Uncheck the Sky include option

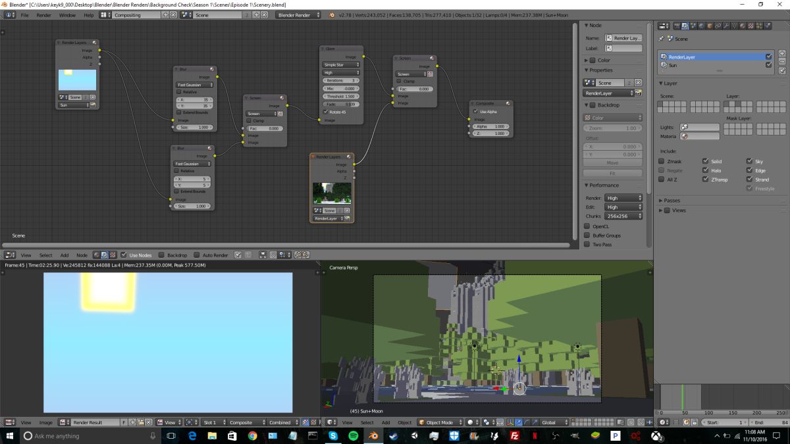coord(750,161)
